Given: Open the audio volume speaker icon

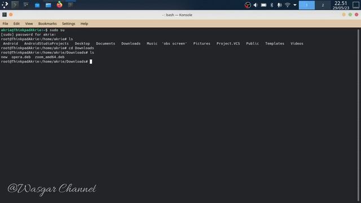Looking at the screenshot, I should tap(256, 5).
